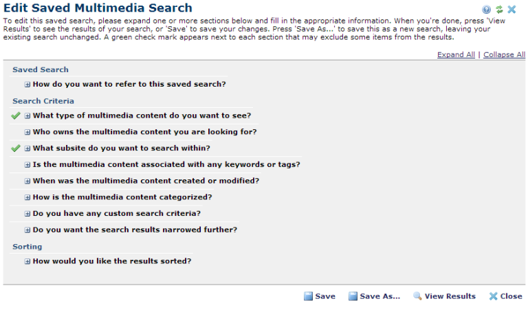This screenshot has width=528, height=310.
Task: Expand 'What type of multimedia content' section
Action: click(x=27, y=115)
